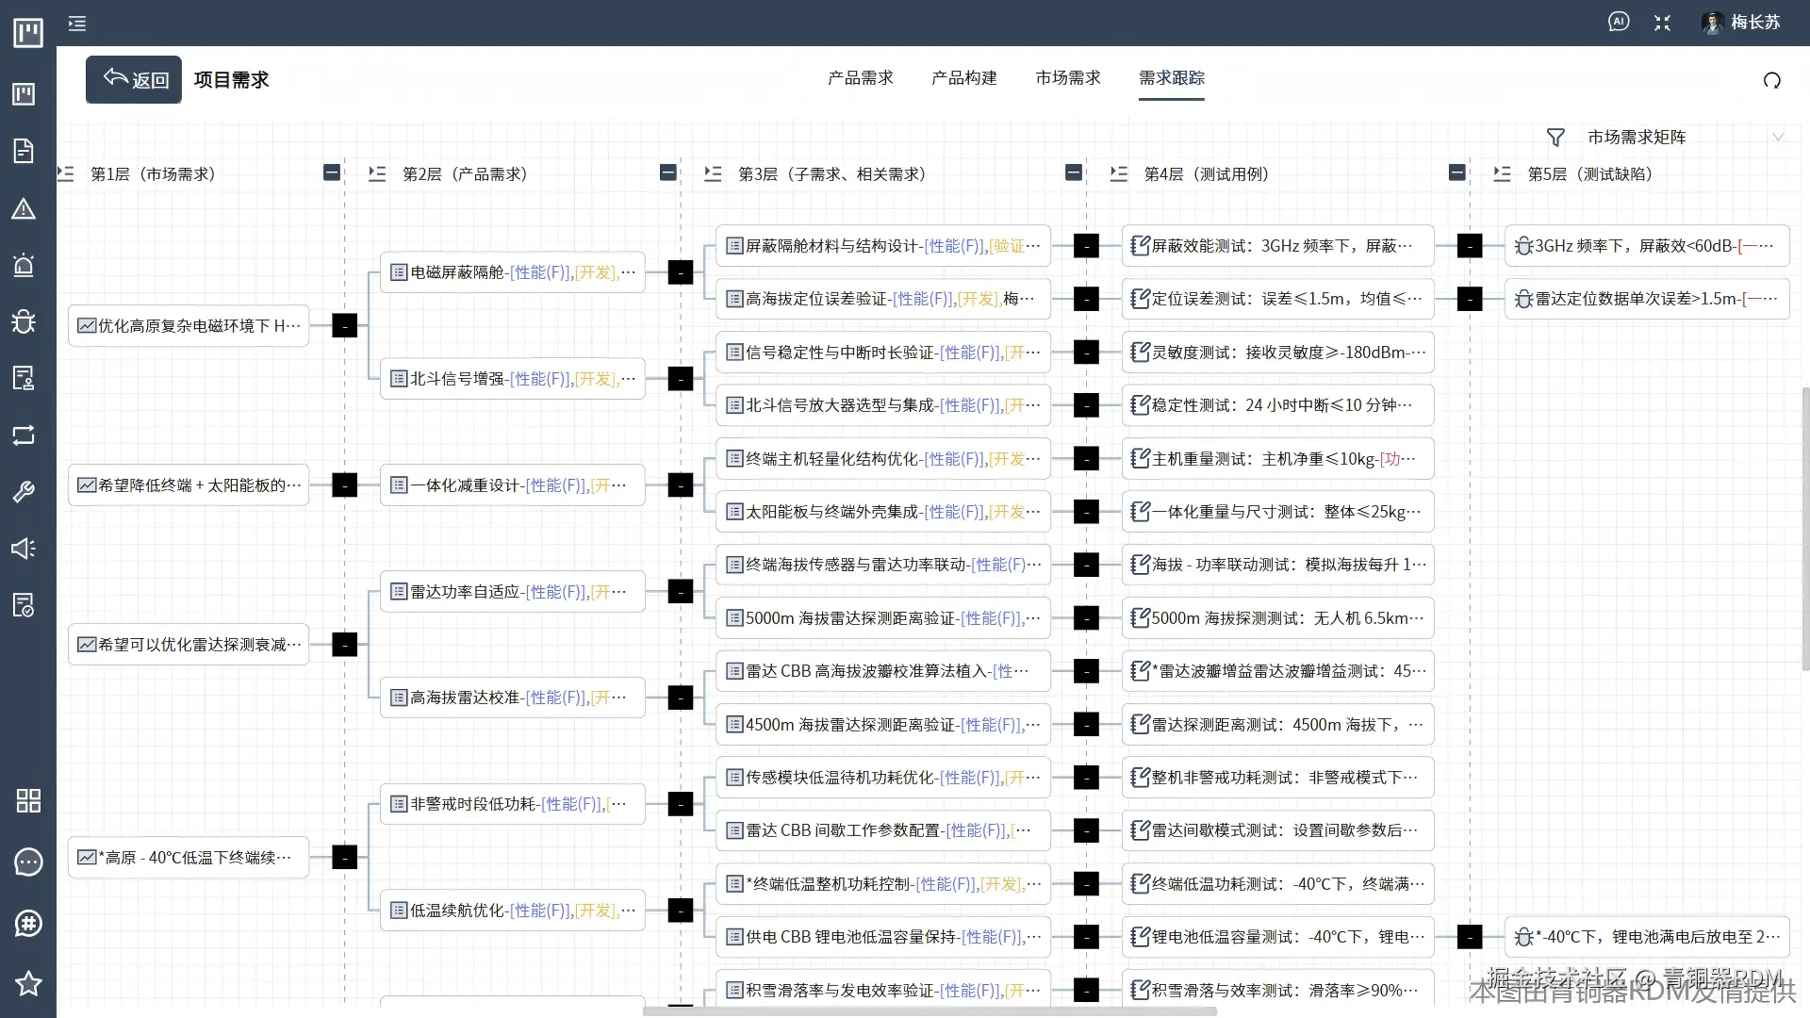Expand the 第1层（市场需求）layer list icon

point(64,172)
